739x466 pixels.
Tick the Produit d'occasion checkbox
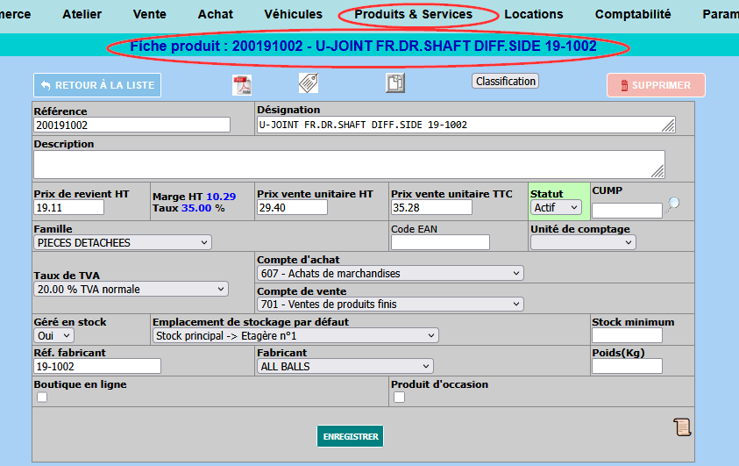[399, 398]
